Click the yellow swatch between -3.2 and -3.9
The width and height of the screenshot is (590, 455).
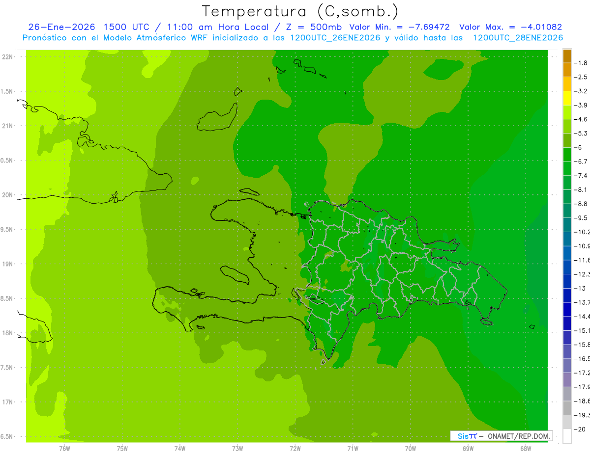coord(567,98)
